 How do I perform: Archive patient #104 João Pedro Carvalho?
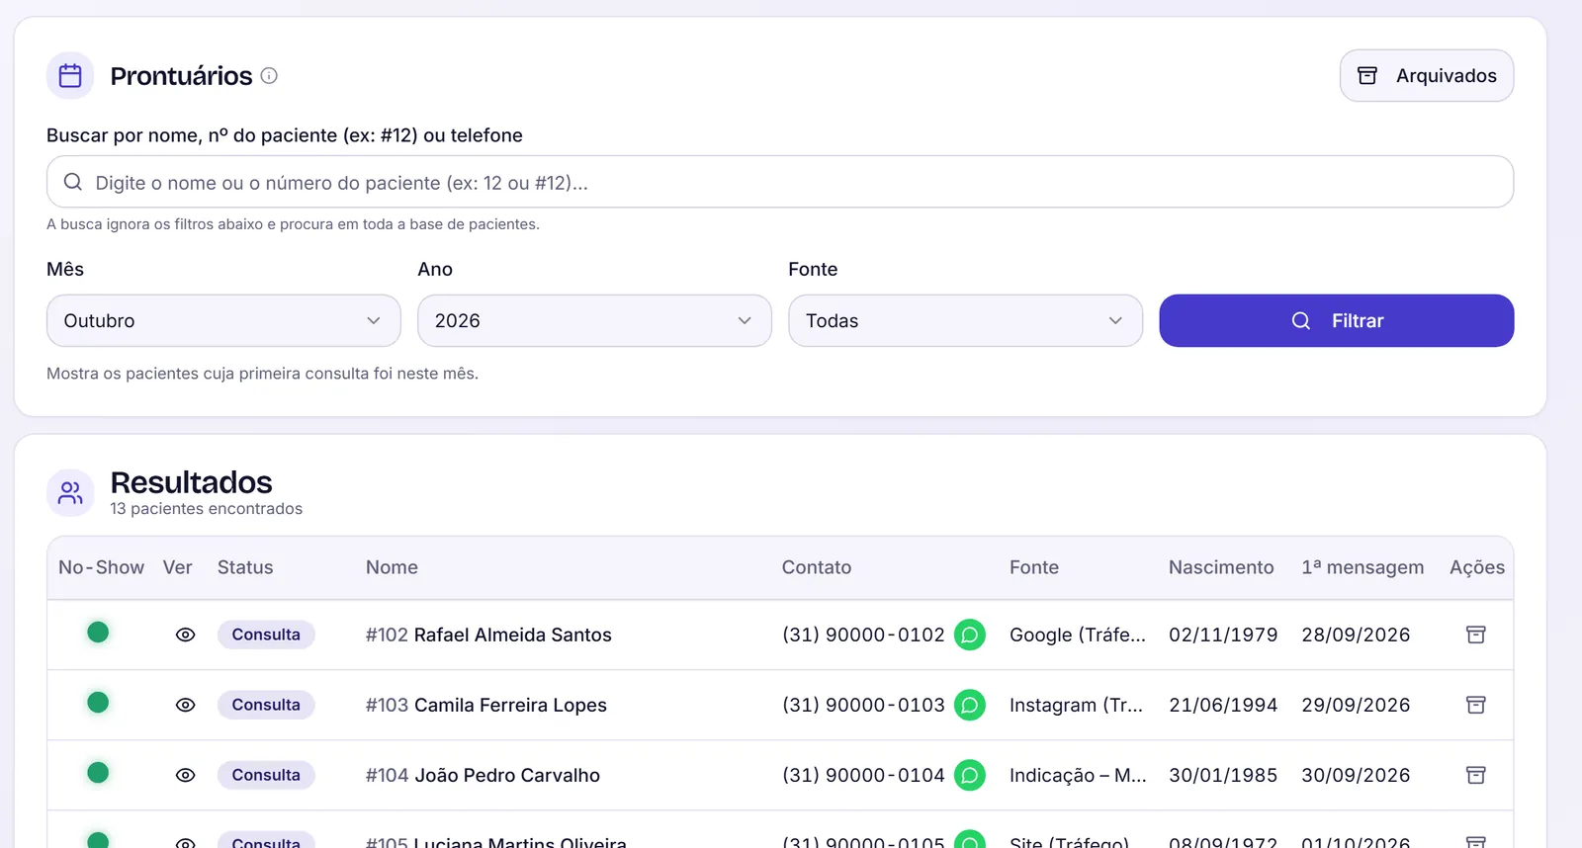(1476, 775)
